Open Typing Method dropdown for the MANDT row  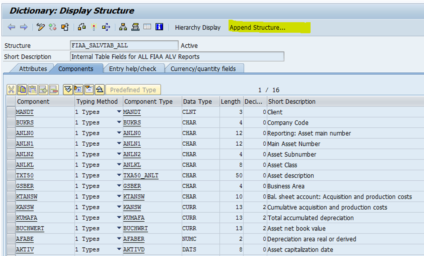[x=119, y=112]
